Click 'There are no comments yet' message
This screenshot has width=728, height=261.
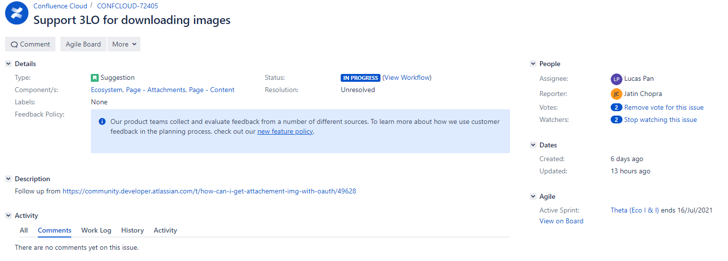(77, 247)
